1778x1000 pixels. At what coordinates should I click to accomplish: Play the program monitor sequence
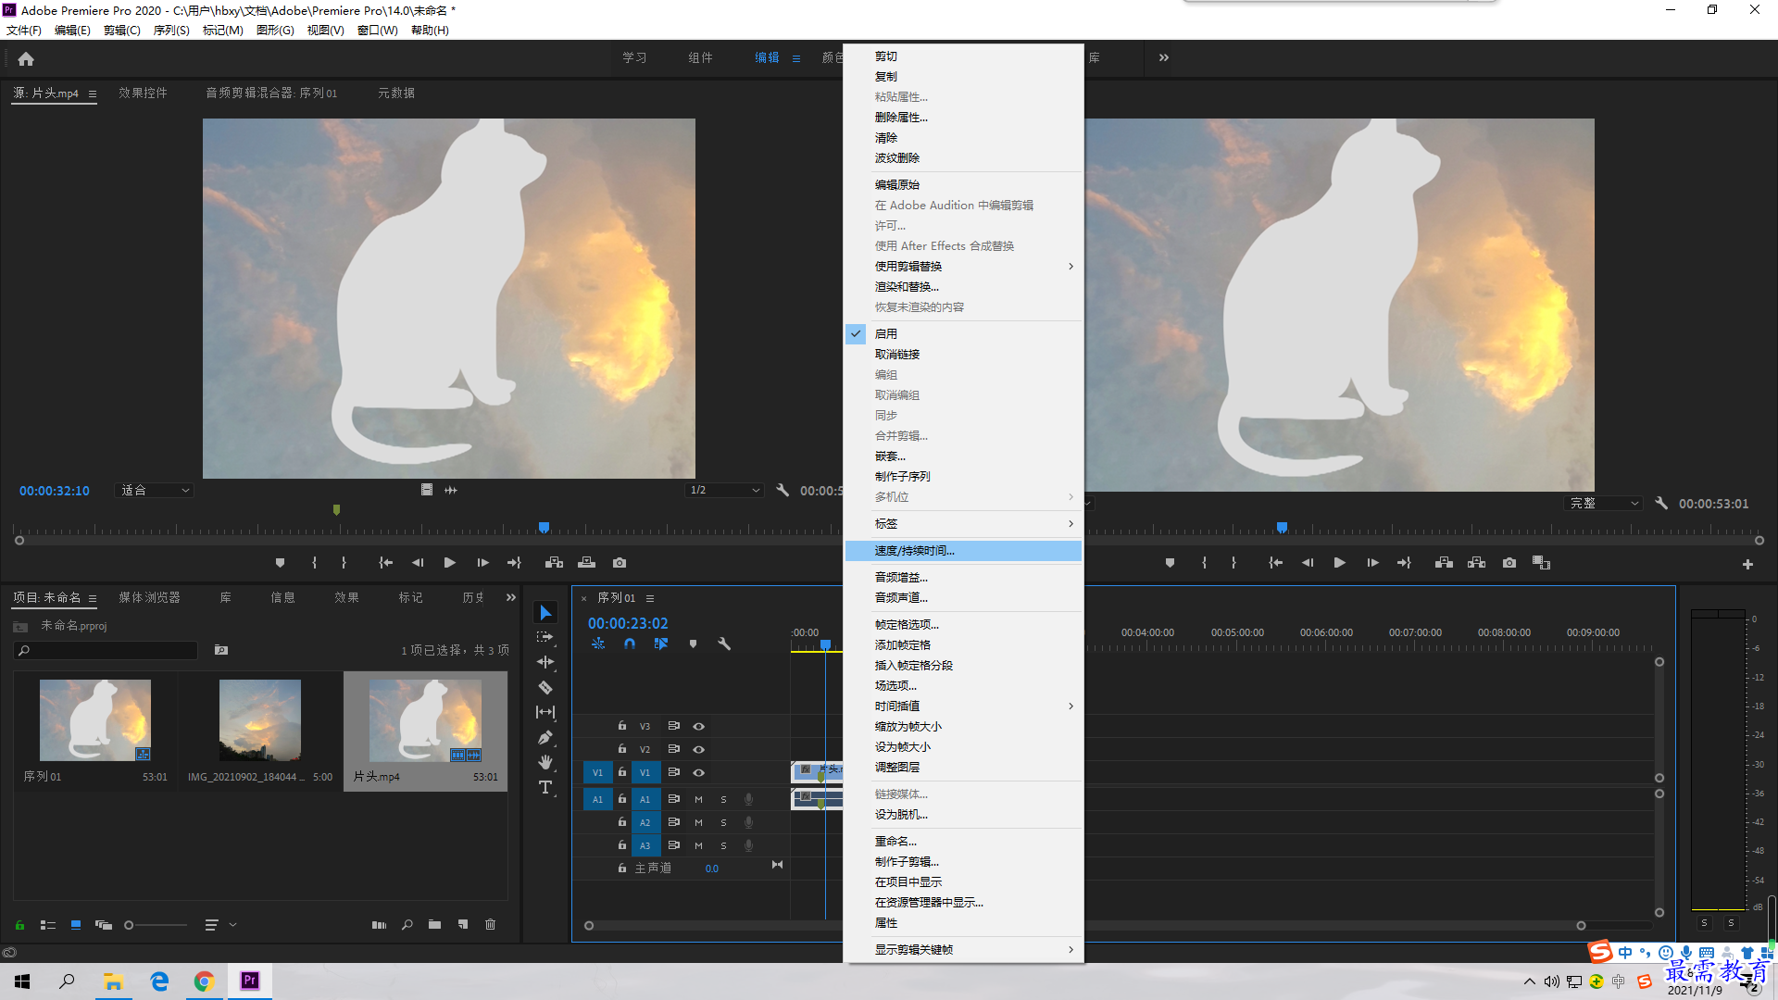coord(1339,563)
